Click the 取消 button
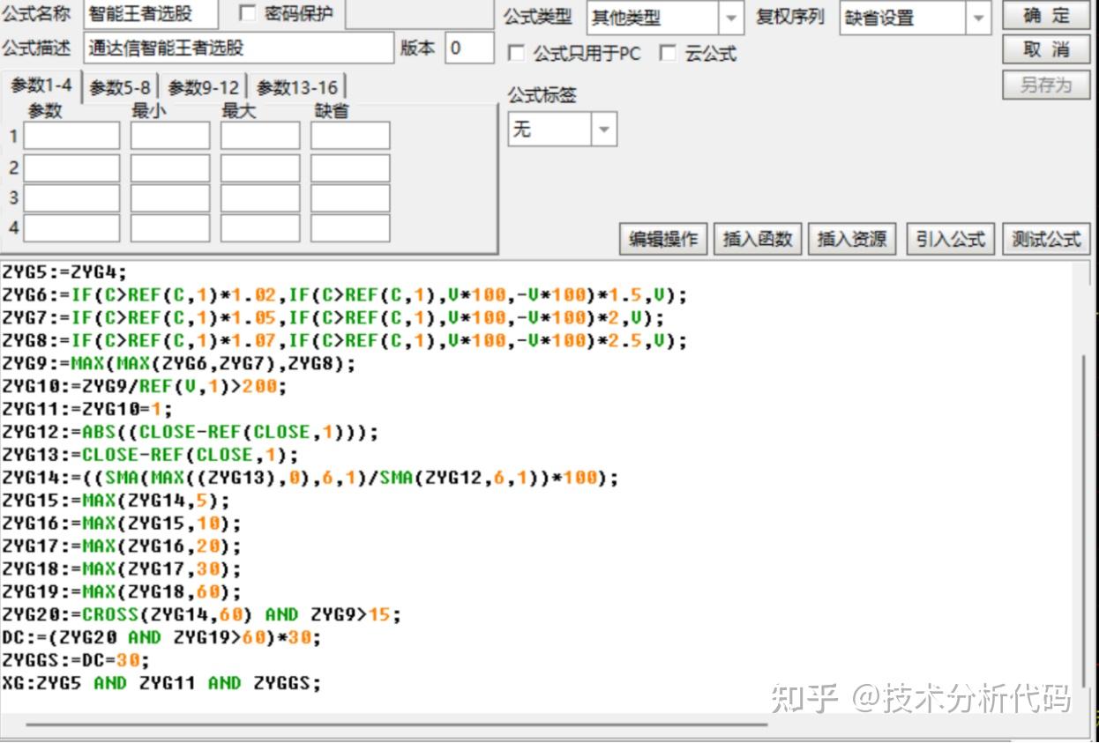 point(1046,49)
